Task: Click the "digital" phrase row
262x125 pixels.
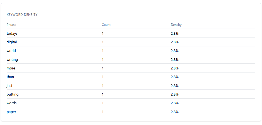Action: tap(12, 42)
